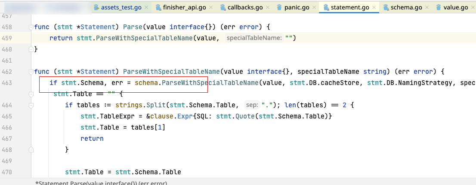Click the 'return' keyword on line 467
476x185 pixels.
pos(92,139)
